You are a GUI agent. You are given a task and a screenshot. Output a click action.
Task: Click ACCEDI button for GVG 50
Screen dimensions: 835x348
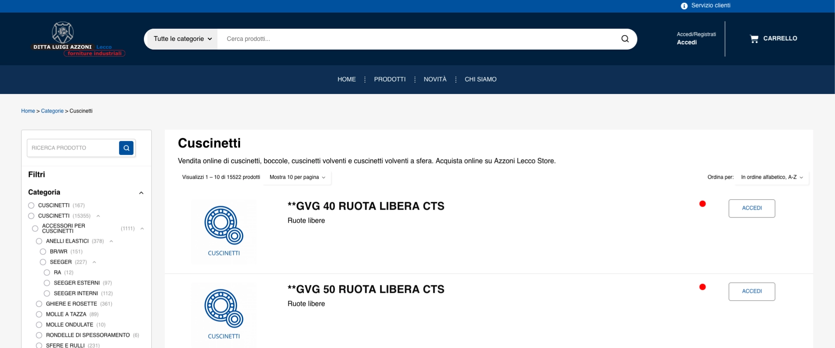751,291
